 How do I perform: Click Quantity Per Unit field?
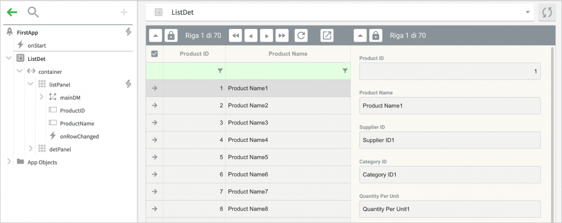pyautogui.click(x=450, y=209)
